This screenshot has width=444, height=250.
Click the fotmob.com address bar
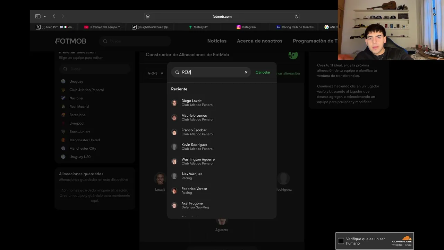(x=222, y=16)
